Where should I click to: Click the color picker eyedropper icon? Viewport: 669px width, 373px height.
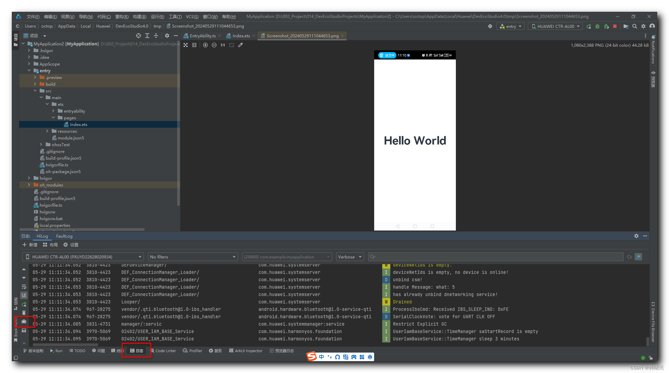[x=241, y=45]
